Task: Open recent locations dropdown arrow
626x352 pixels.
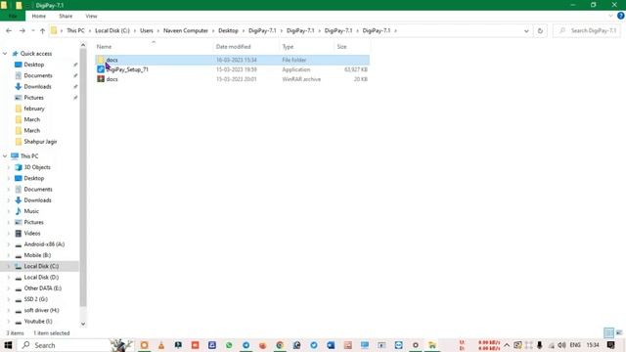Action: click(x=33, y=30)
